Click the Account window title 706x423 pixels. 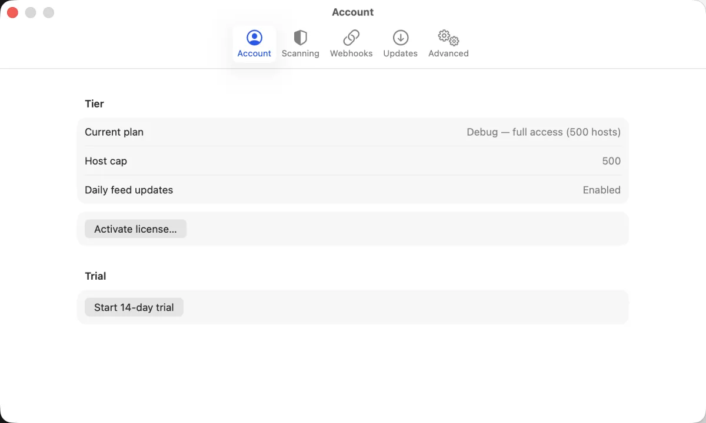[352, 12]
